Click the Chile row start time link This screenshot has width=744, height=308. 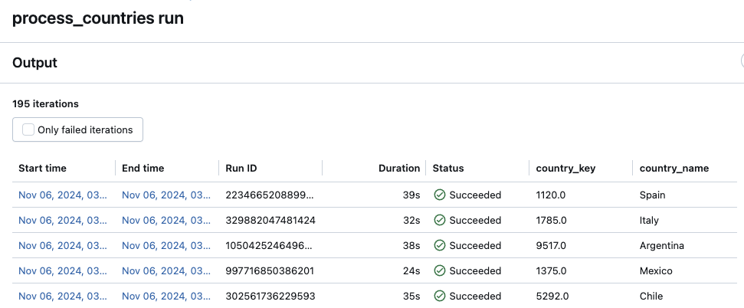click(x=64, y=297)
